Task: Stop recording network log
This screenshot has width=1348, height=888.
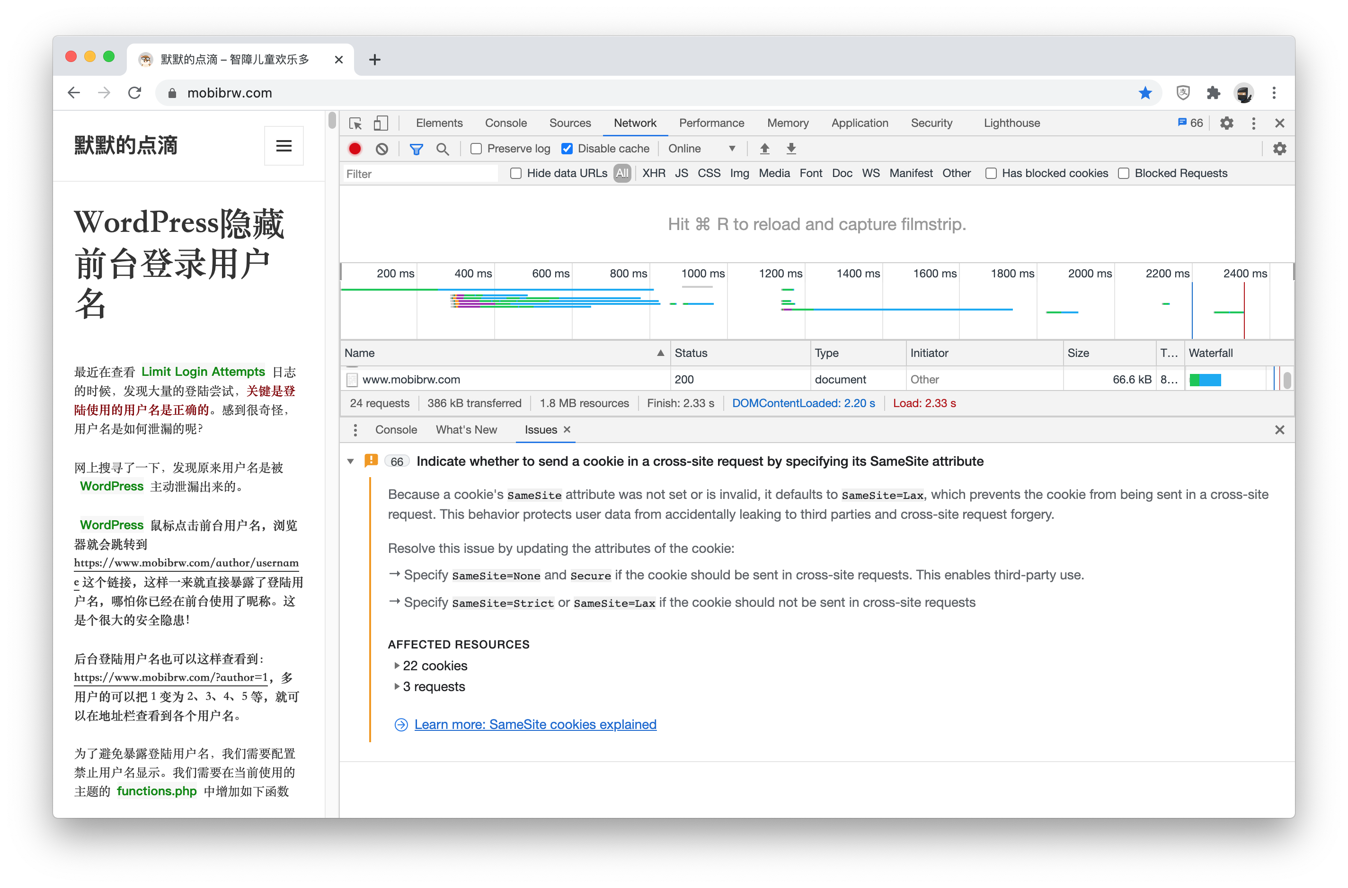Action: click(x=355, y=148)
